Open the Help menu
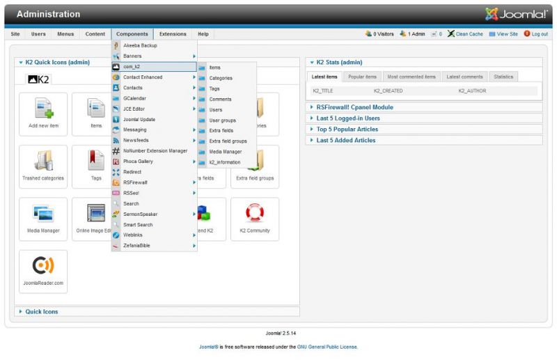Viewport: 557px width, 360px height. coord(203,34)
